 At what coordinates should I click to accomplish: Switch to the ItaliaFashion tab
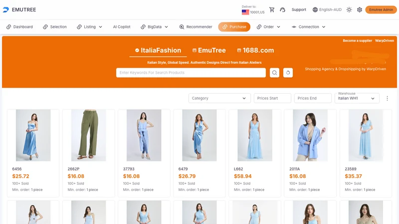click(158, 50)
